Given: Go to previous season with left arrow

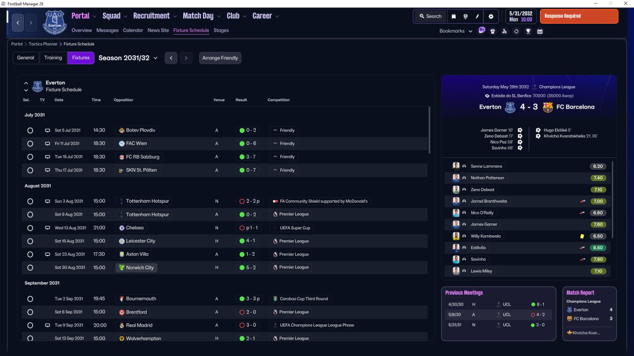Looking at the screenshot, I should [171, 58].
